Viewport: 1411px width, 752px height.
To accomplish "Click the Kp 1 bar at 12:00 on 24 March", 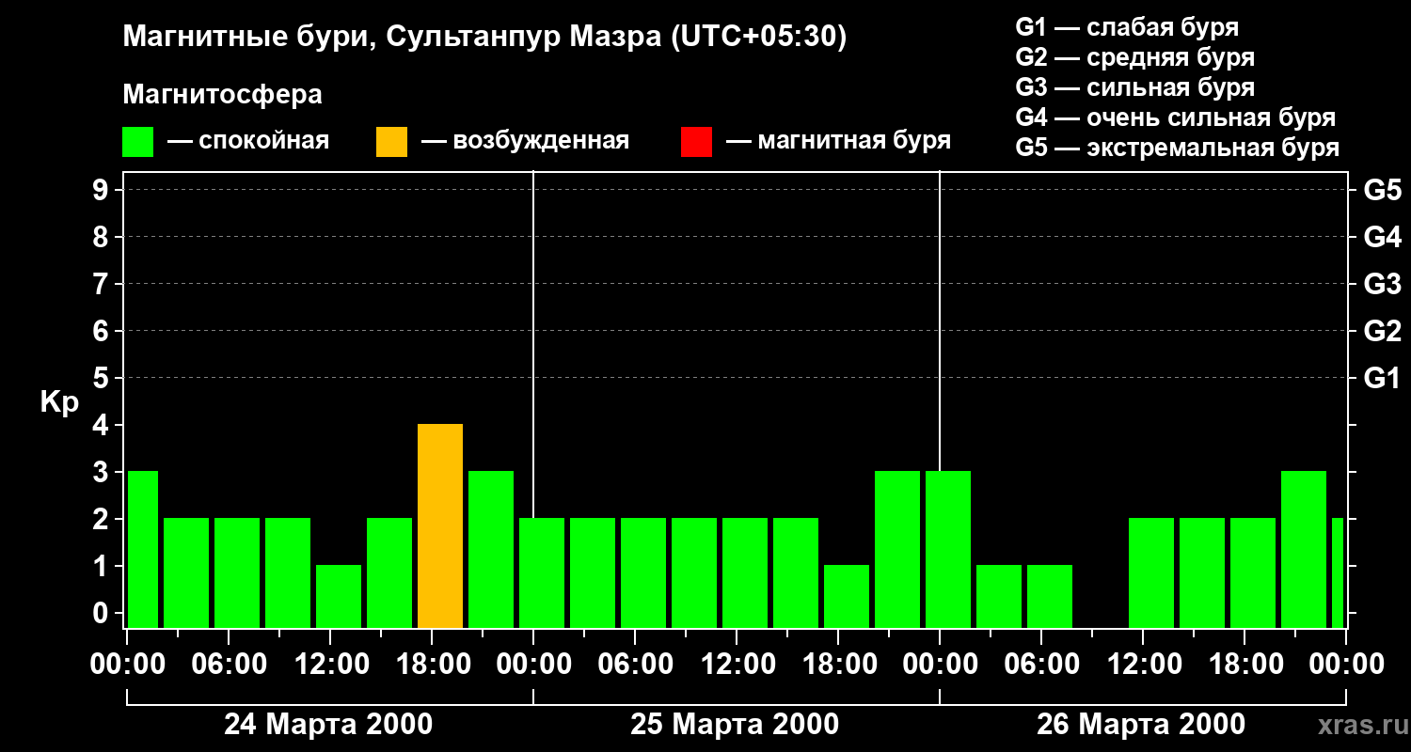I will tap(339, 597).
